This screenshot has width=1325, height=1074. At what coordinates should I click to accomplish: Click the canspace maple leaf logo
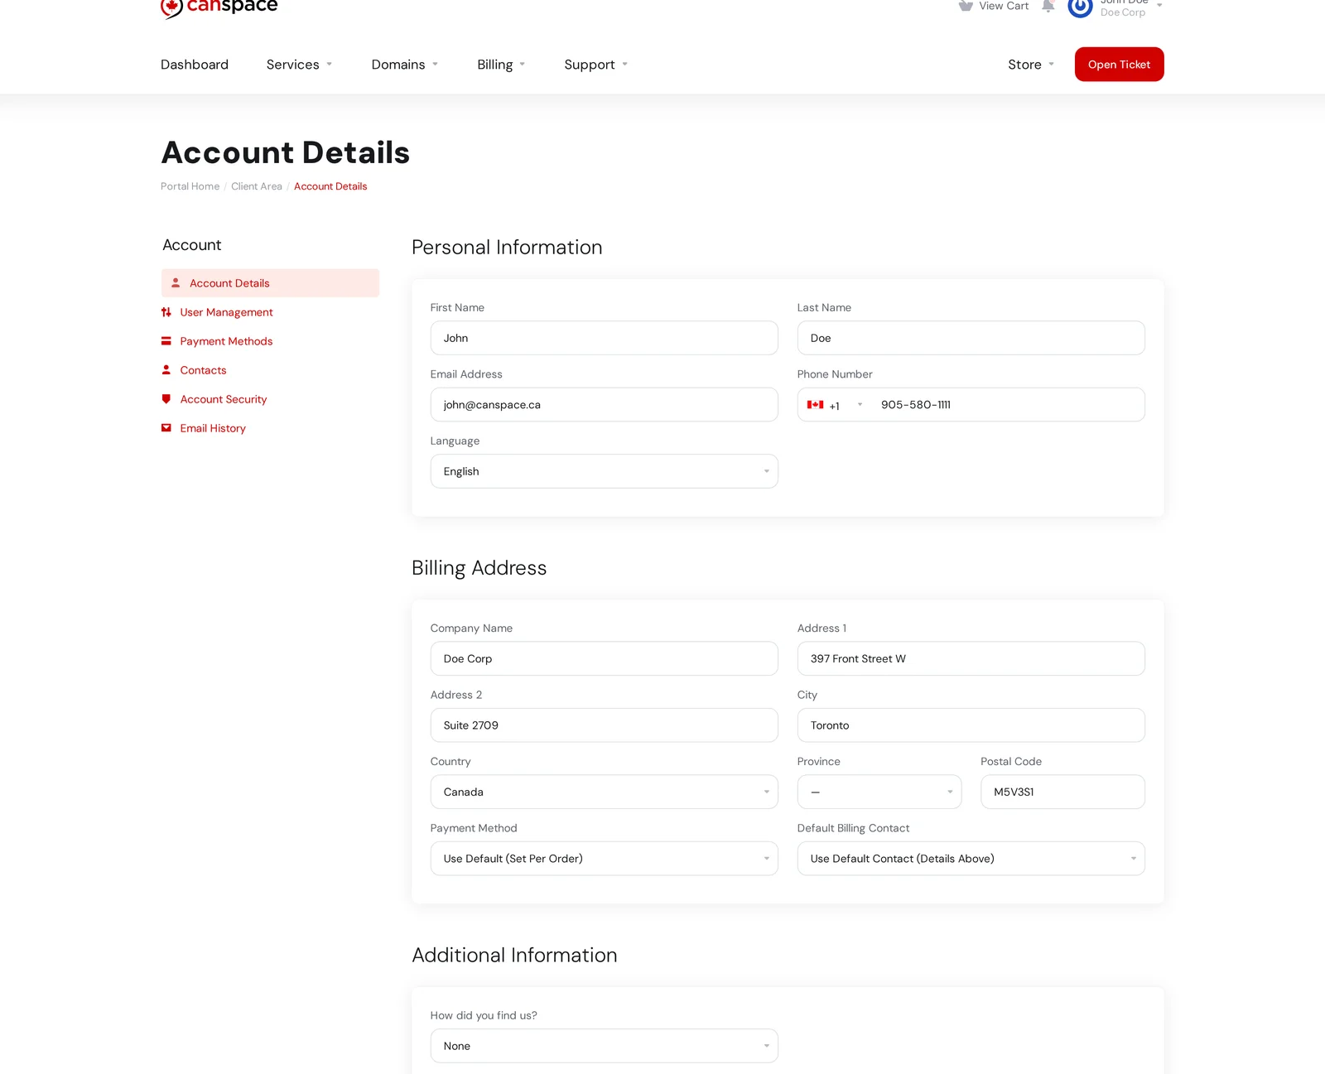(x=171, y=8)
